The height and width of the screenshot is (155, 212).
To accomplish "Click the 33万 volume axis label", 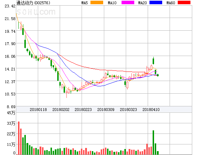I will (11, 123).
